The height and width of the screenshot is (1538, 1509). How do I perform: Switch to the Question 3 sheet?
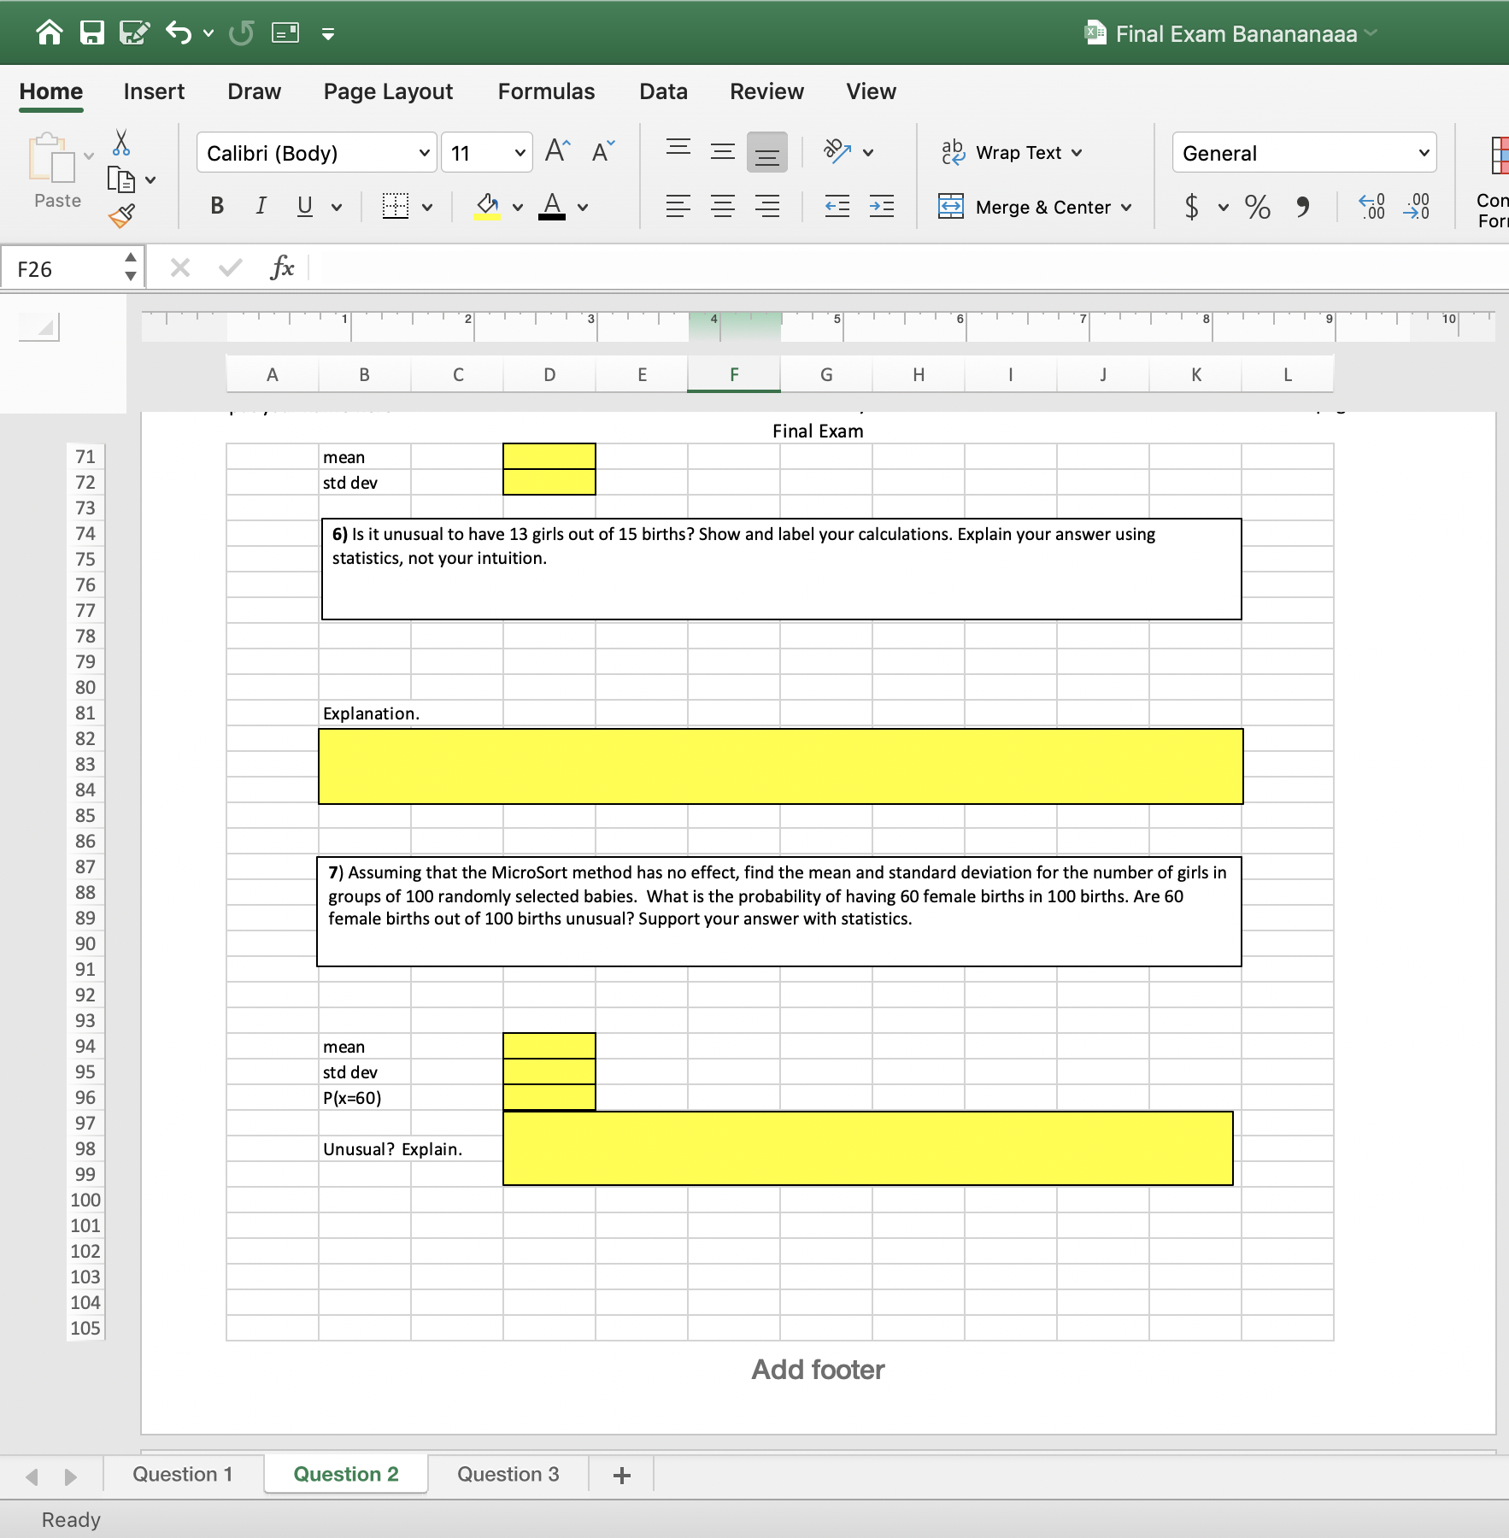508,1474
